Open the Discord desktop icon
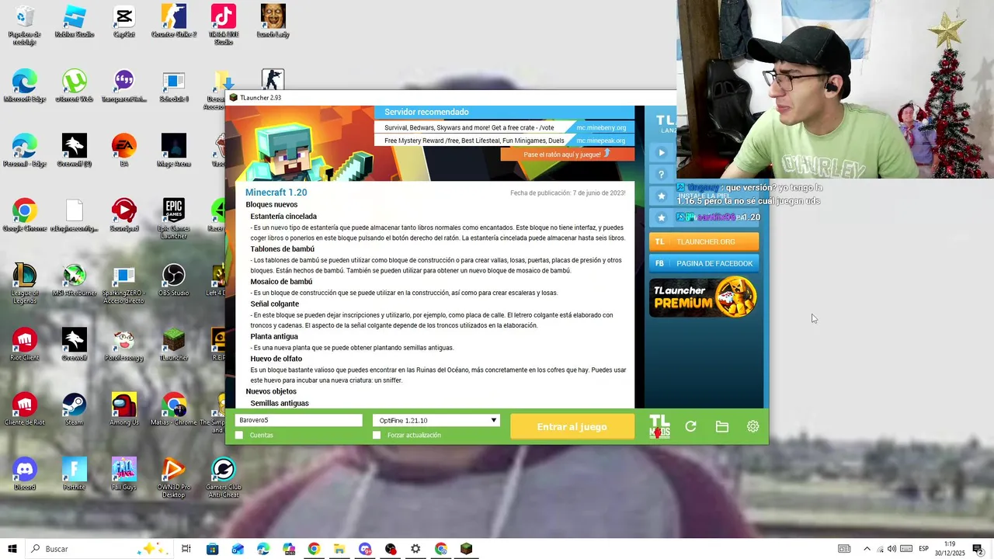This screenshot has height=559, width=994. pyautogui.click(x=24, y=474)
